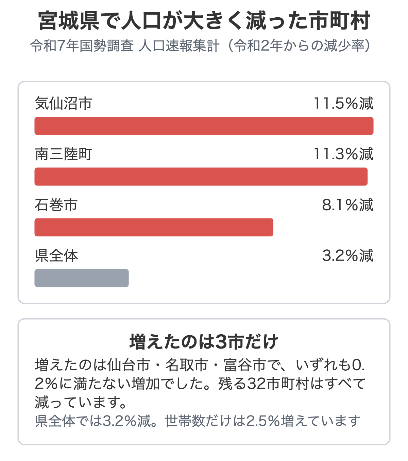Select the 8.1%減 value
408x461 pixels.
pos(348,205)
